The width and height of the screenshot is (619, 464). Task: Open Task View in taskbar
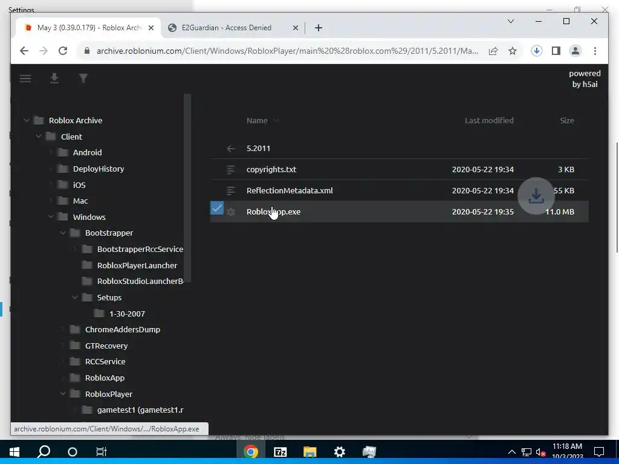[102, 451]
